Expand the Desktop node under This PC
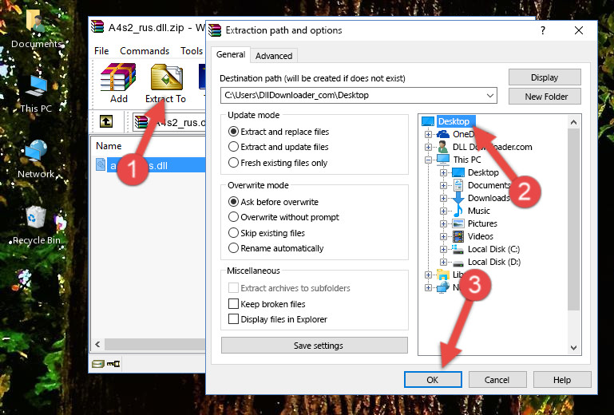 (443, 172)
